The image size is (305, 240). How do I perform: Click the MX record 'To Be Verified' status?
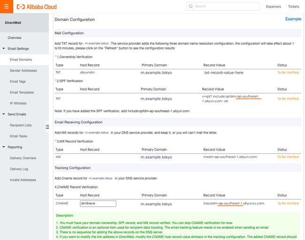tap(288, 157)
